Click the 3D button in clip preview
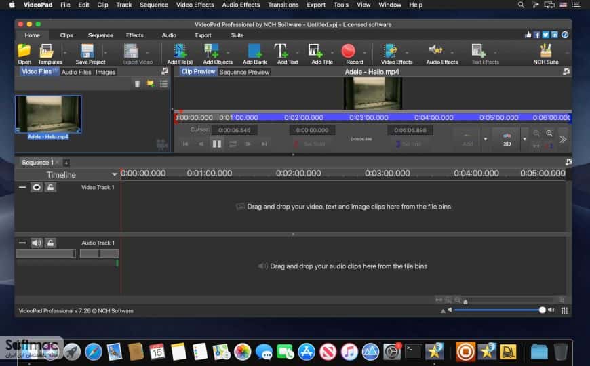This screenshot has height=366, width=590. point(507,140)
